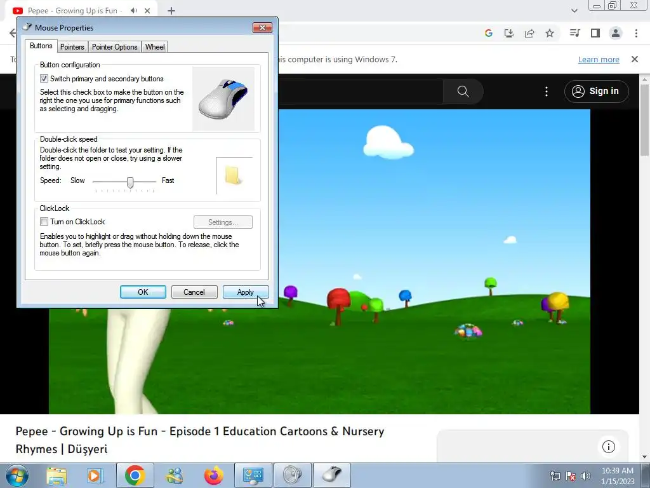650x488 pixels.
Task: Mute the tab via speaker icon
Action: pos(133,11)
